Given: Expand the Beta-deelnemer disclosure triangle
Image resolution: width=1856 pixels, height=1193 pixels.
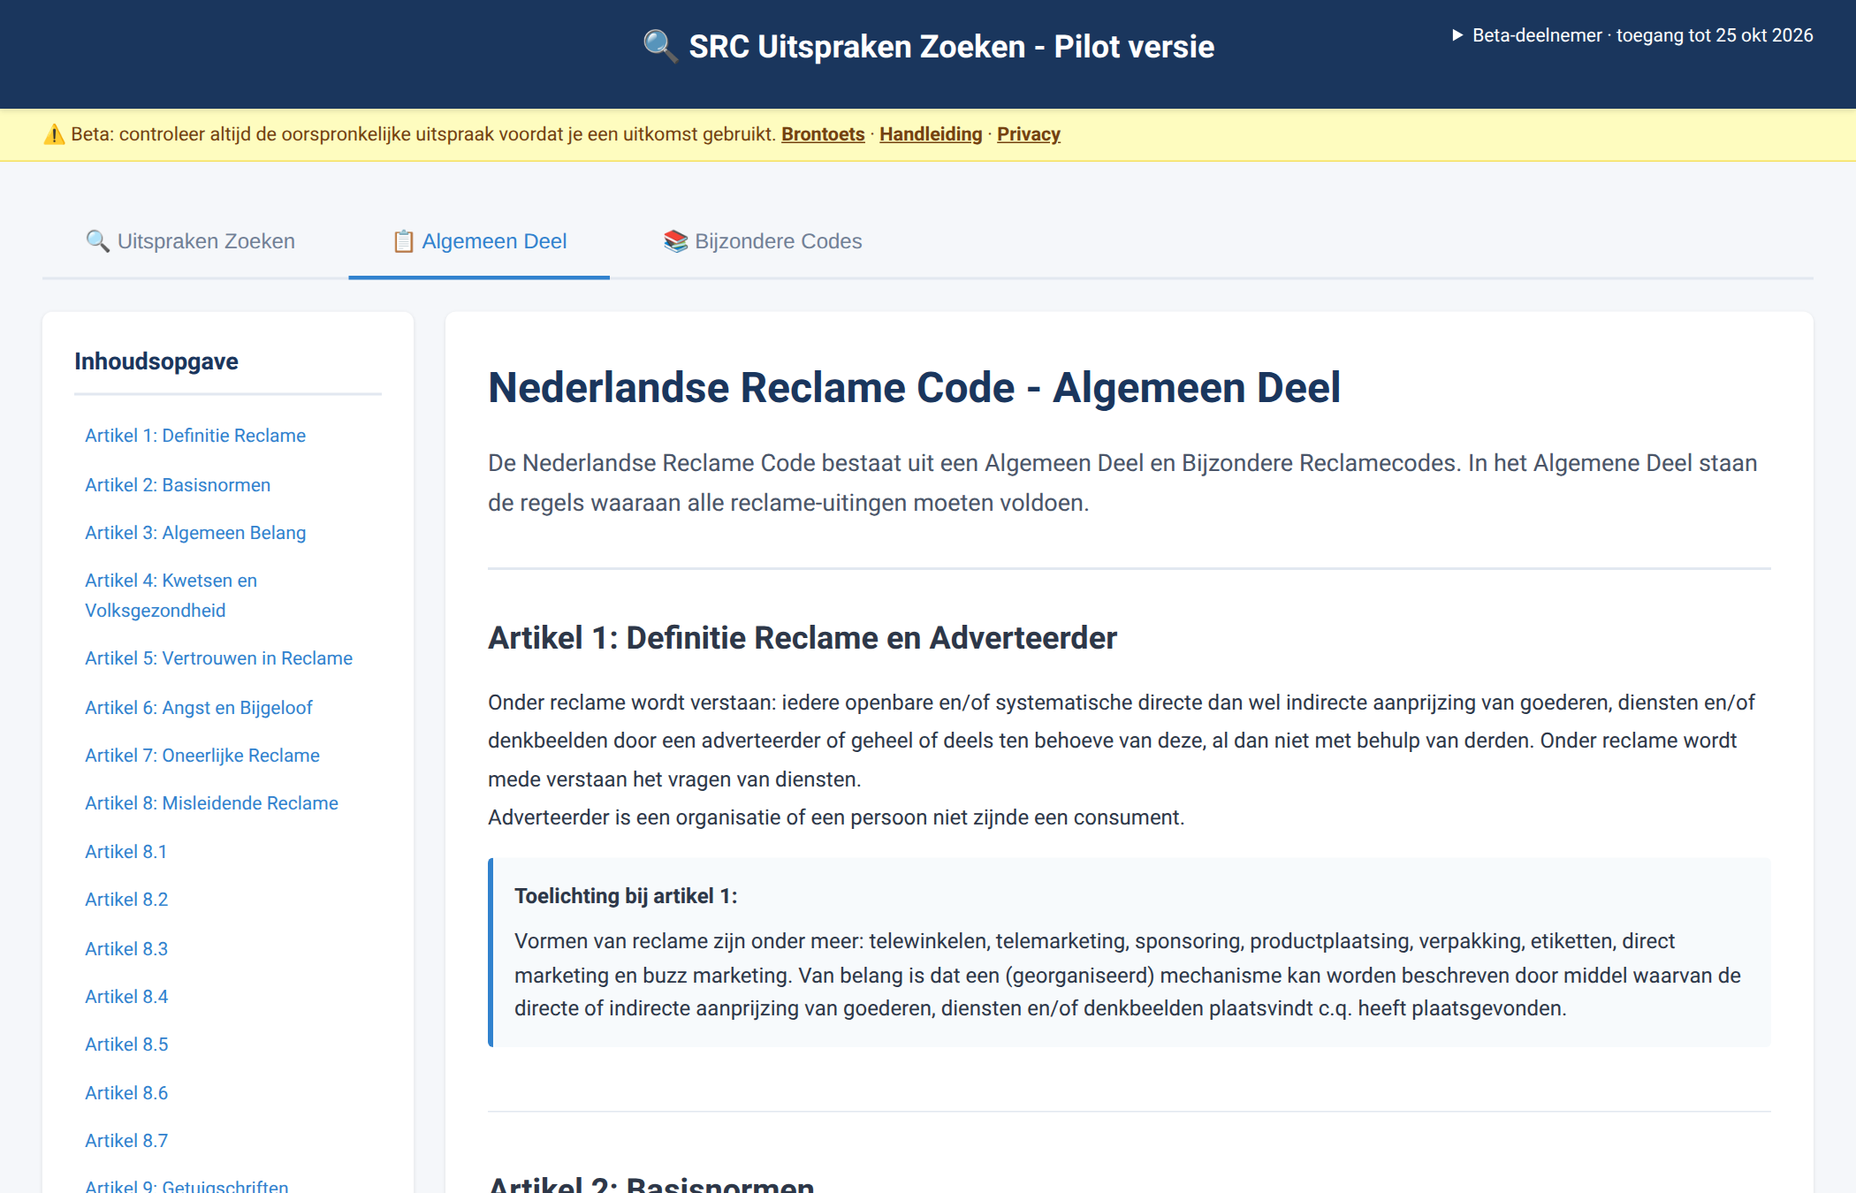Looking at the screenshot, I should coord(1457,35).
